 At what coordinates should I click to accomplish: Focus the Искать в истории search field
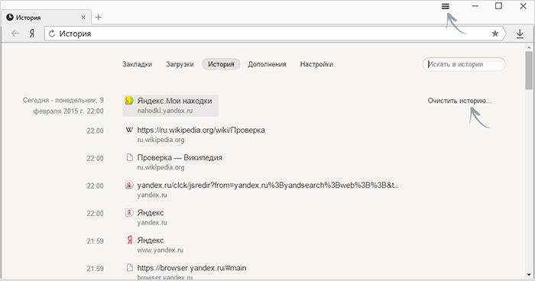[x=464, y=64]
